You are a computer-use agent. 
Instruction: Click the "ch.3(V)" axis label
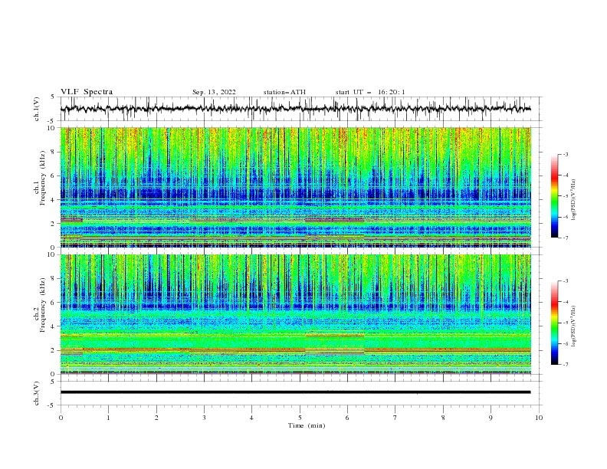point(37,393)
